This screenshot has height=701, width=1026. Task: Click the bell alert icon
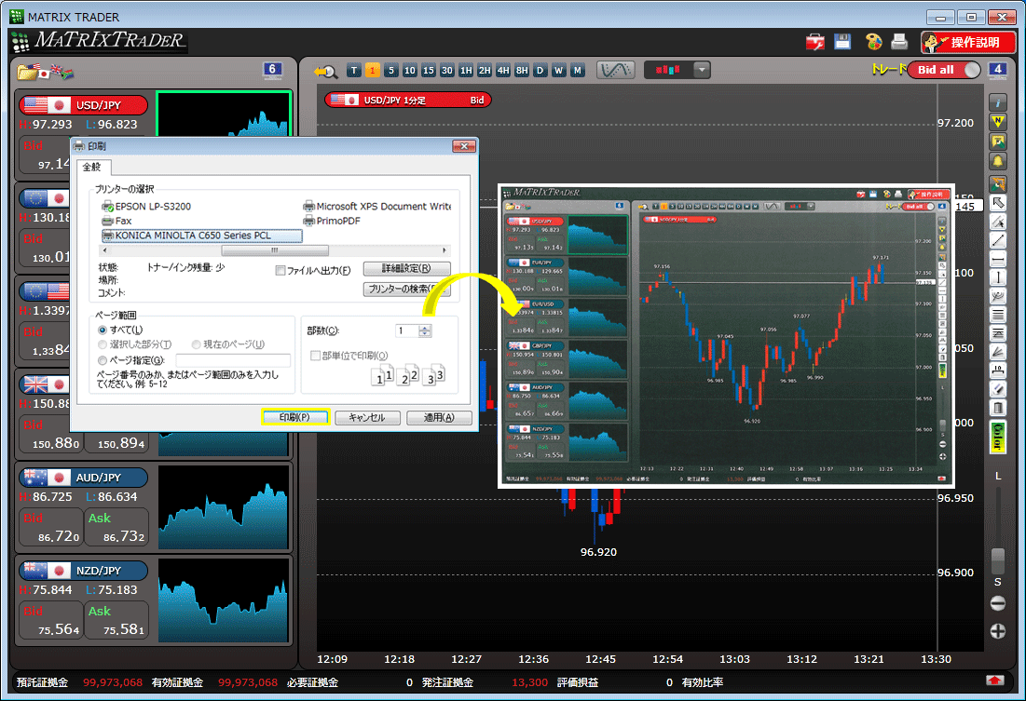point(997,161)
